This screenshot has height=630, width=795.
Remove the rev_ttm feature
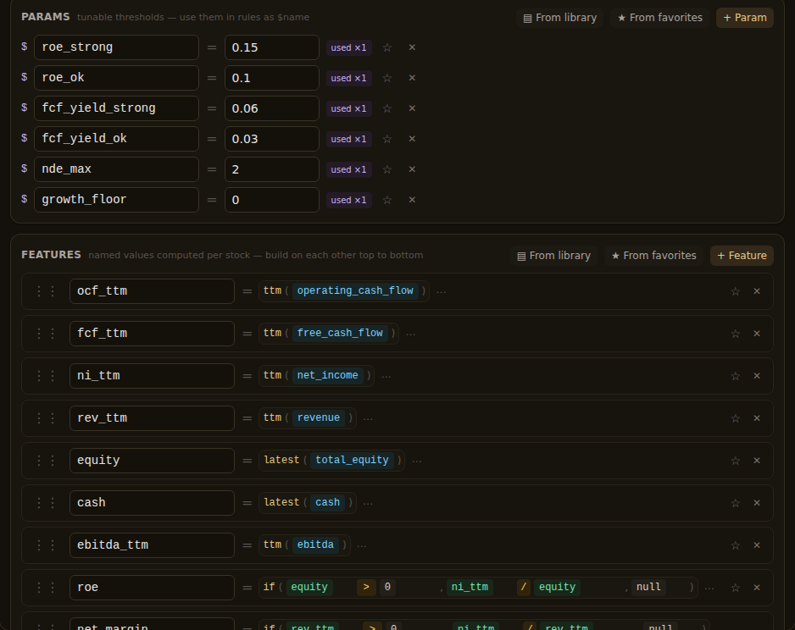(x=757, y=418)
